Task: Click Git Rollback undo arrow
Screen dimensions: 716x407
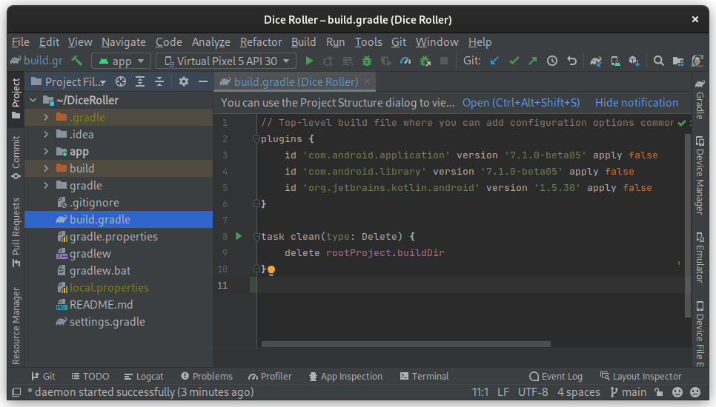Action: (x=571, y=61)
